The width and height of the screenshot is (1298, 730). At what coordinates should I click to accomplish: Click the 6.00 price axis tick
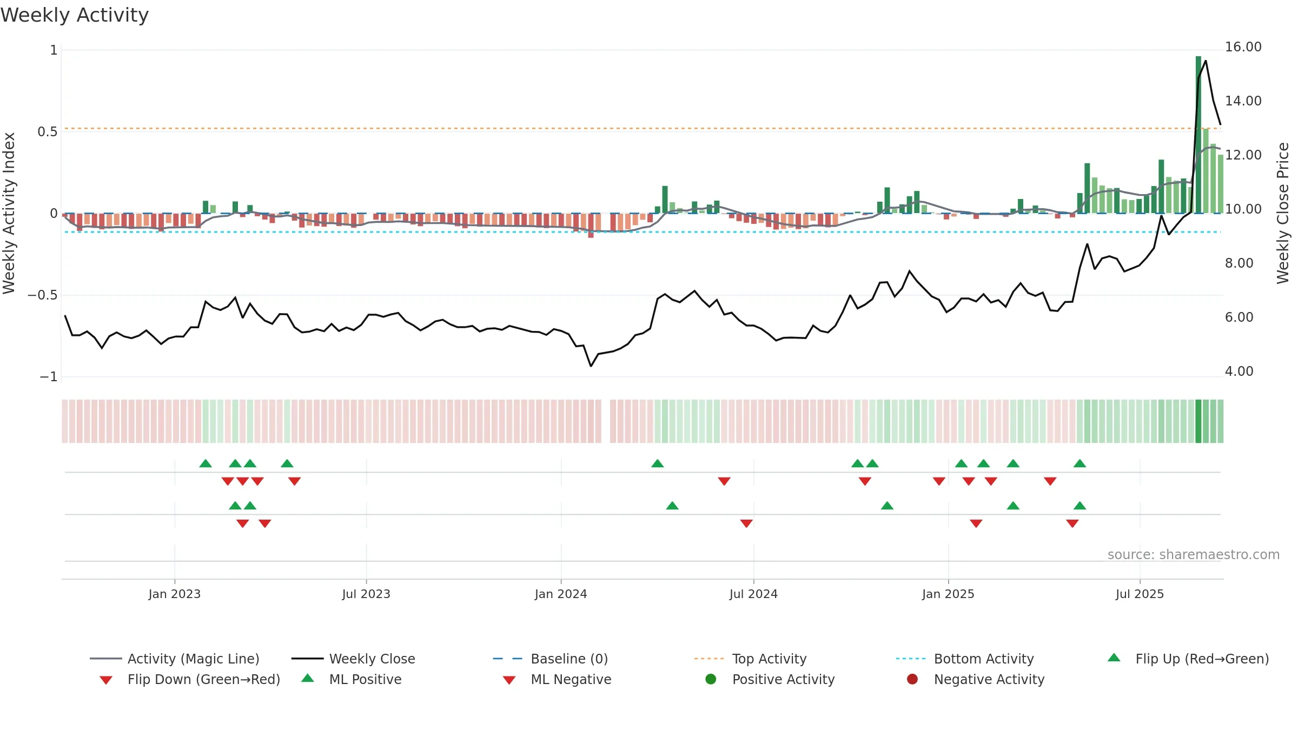tap(1239, 317)
